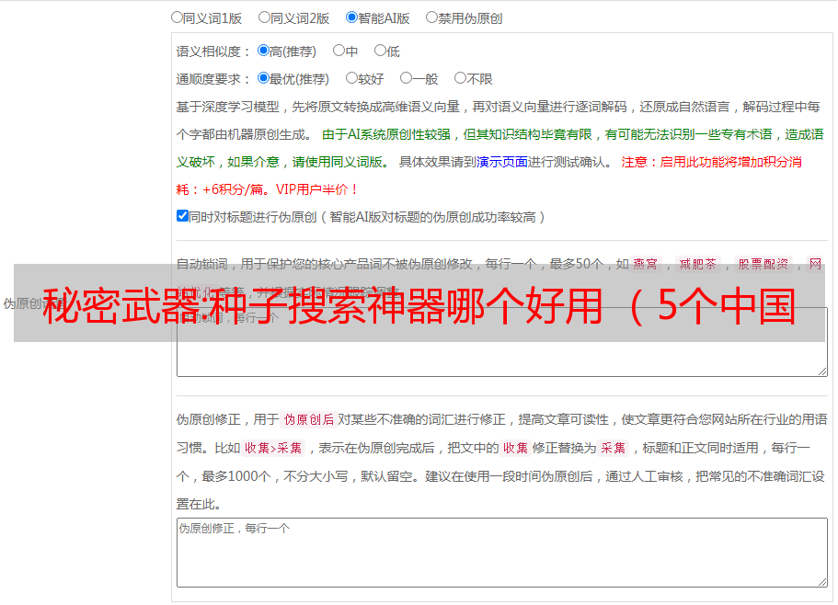The width and height of the screenshot is (838, 605).
Task: Click the 燕窝 example keyword tag
Action: (x=646, y=264)
